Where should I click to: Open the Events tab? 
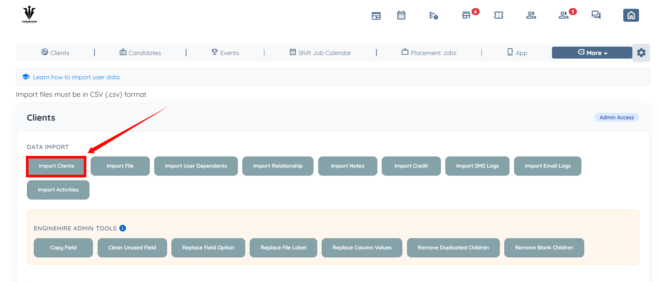(x=225, y=53)
